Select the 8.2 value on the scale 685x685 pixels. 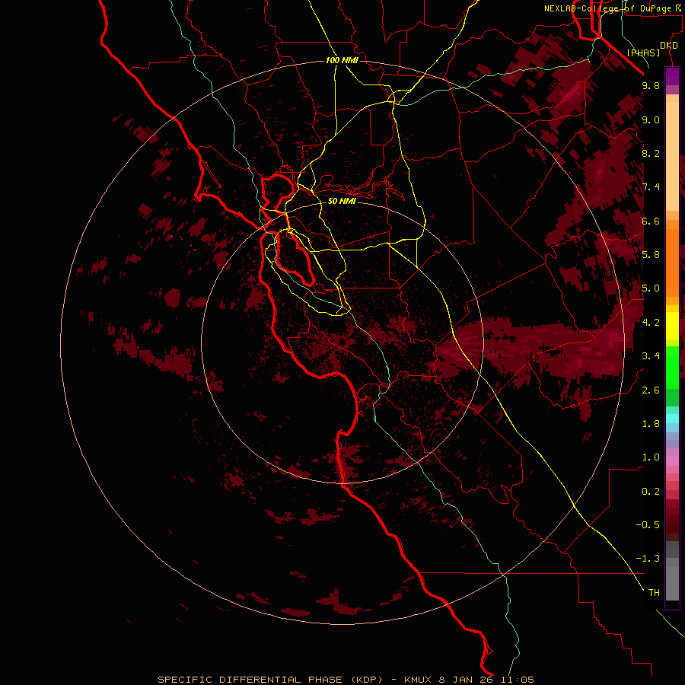tap(651, 153)
